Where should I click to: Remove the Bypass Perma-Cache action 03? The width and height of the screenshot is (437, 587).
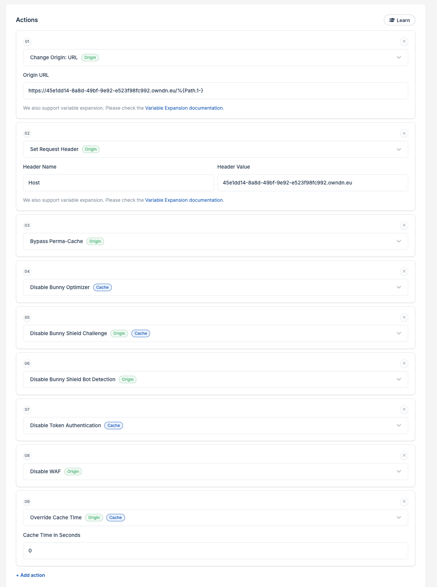404,225
